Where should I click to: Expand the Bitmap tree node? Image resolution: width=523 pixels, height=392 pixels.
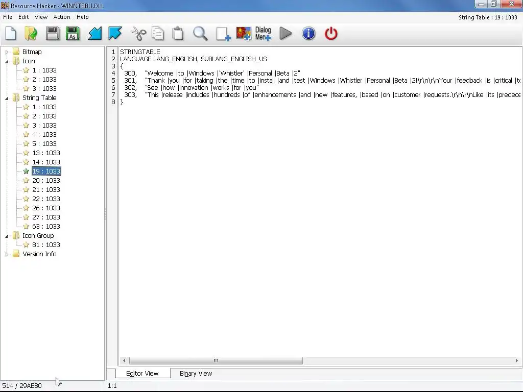(7, 52)
